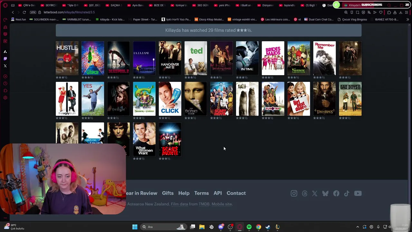The image size is (412, 232).
Task: Open settings gear icon in sidebar
Action: pyautogui.click(x=5, y=98)
